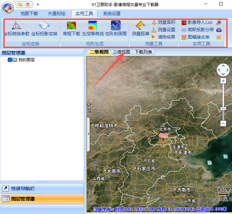Open quick access toolbar customize dropdown

(38, 5)
